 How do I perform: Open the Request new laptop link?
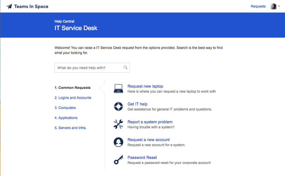click(x=145, y=86)
